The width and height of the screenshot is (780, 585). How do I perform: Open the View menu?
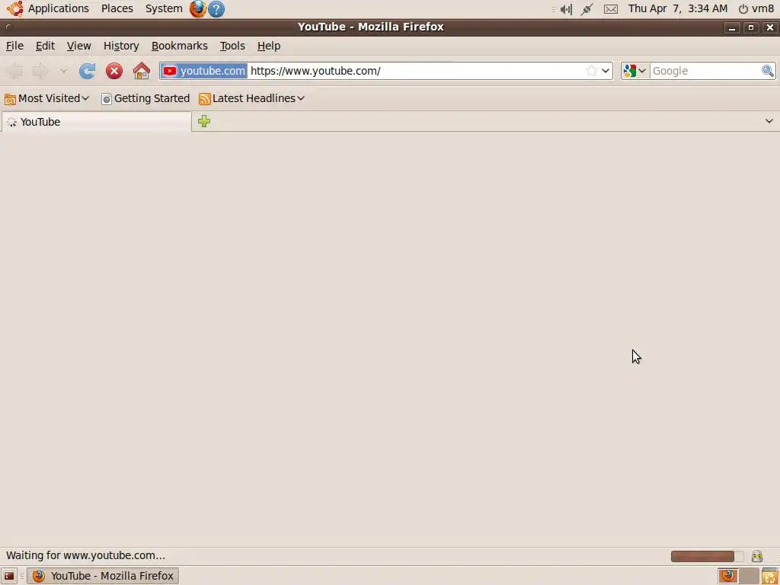[78, 46]
